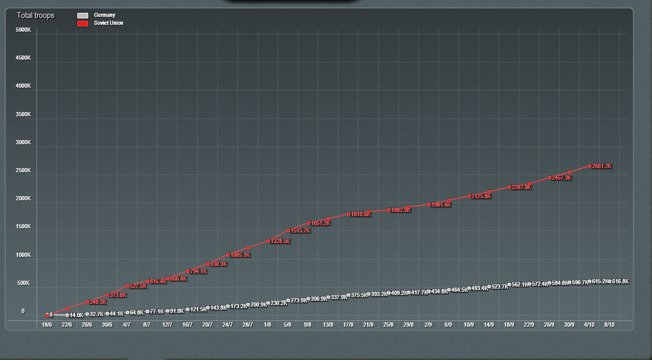
Task: Select German data point labeled 616.8K
Action: point(610,281)
